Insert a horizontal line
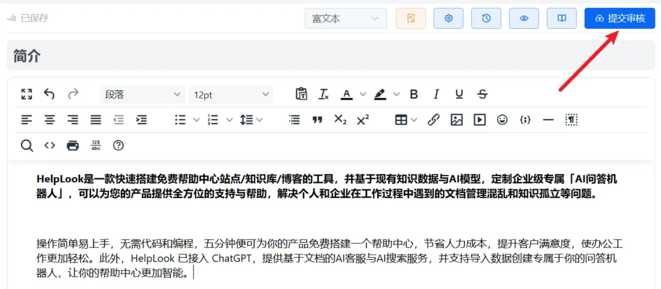 coord(548,120)
